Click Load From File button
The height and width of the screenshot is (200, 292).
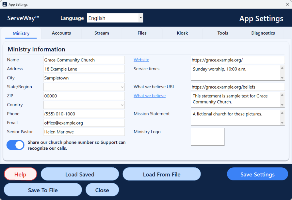[x=162, y=174]
